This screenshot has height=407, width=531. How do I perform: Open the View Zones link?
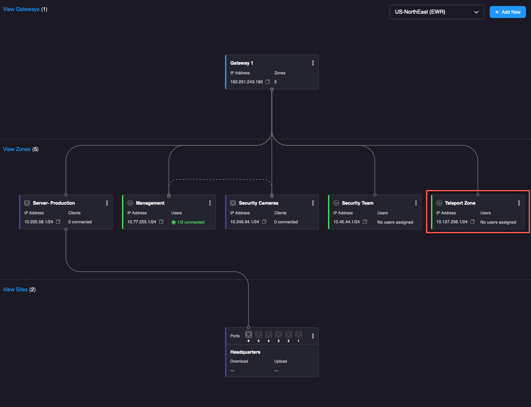[17, 149]
